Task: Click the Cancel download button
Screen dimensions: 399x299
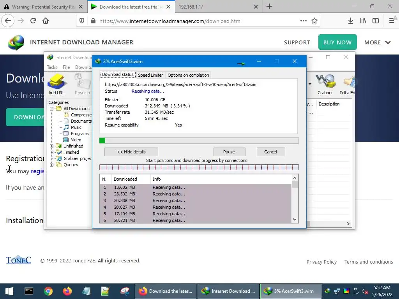Action: [271, 152]
